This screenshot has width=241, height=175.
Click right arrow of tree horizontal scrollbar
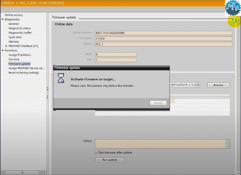(44, 173)
